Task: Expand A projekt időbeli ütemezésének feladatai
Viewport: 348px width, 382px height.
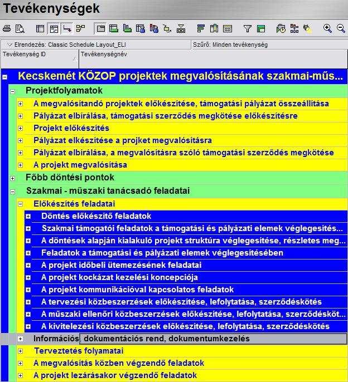Action: tap(28, 265)
